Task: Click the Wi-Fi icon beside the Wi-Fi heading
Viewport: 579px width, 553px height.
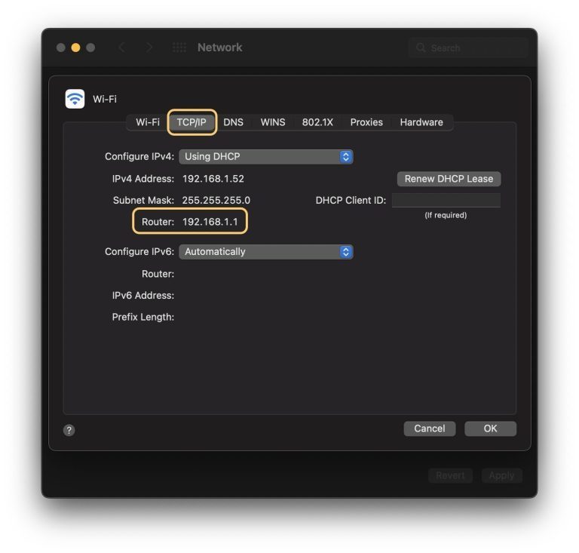Action: pyautogui.click(x=75, y=99)
